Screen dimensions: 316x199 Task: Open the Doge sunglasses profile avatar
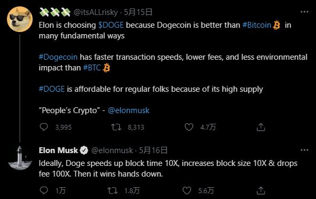(20, 19)
